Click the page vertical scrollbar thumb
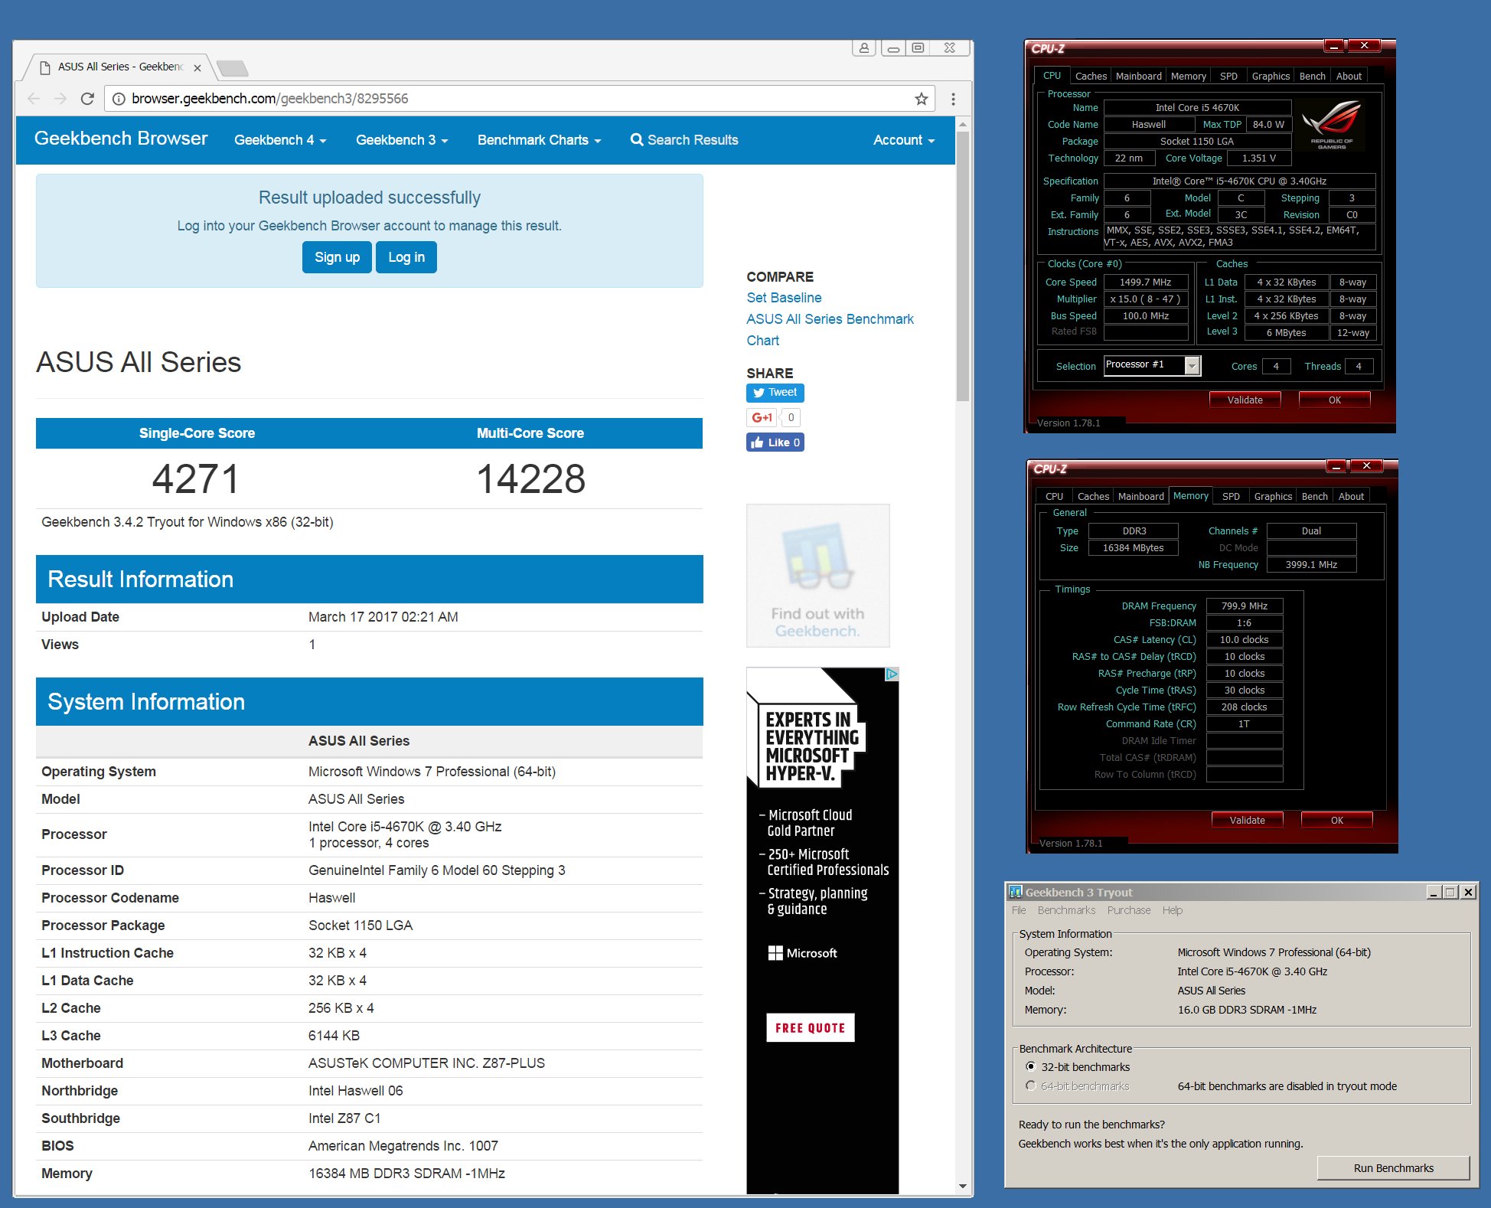Image resolution: width=1491 pixels, height=1208 pixels. (963, 266)
